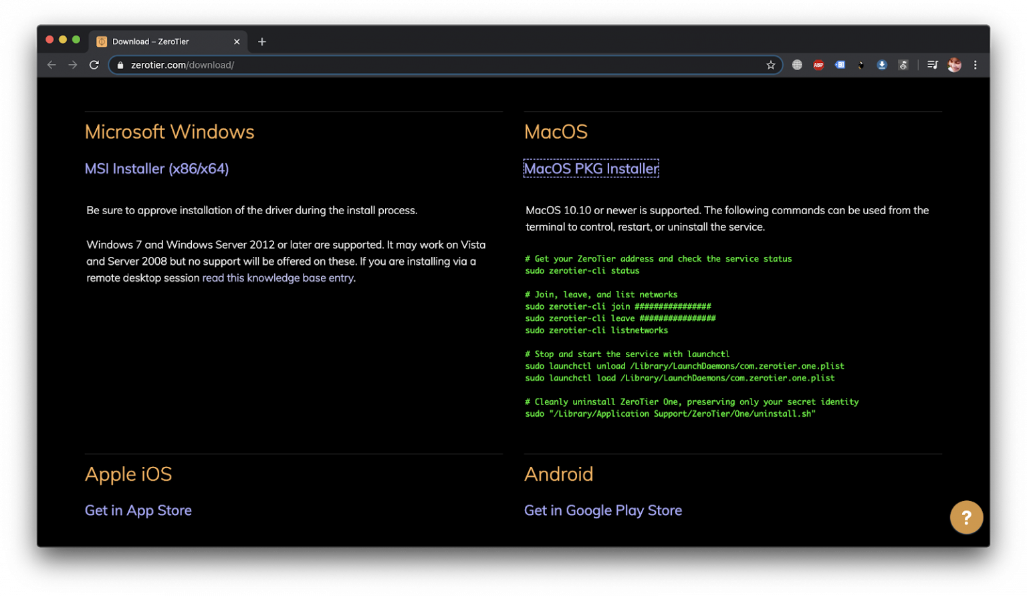Click the 'sudo launchctl load' command line
The height and width of the screenshot is (596, 1027).
pos(680,379)
